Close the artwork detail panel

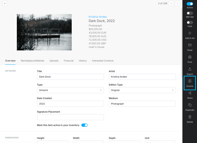coord(5,4)
